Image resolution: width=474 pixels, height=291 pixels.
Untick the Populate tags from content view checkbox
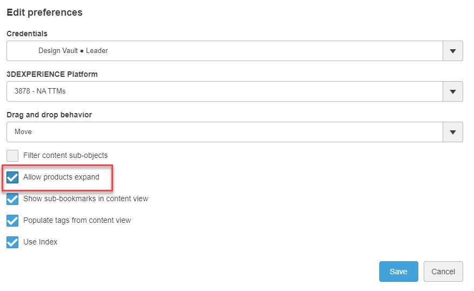12,221
